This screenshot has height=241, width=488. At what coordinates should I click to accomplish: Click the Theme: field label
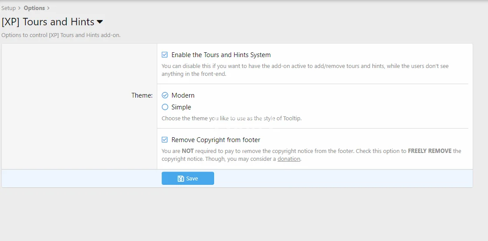tap(142, 95)
